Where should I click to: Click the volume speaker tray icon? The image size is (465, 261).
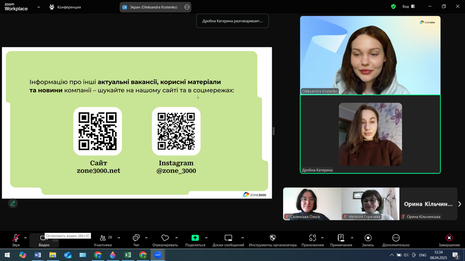click(406, 255)
